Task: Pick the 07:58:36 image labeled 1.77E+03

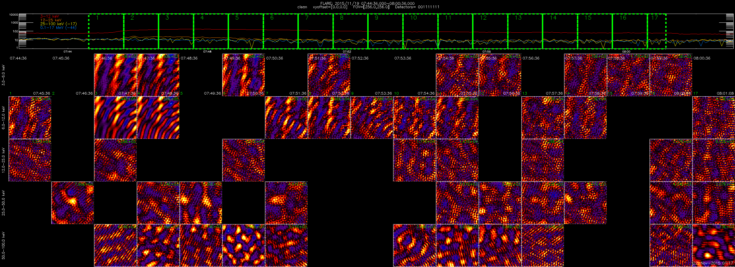Action: [628, 75]
